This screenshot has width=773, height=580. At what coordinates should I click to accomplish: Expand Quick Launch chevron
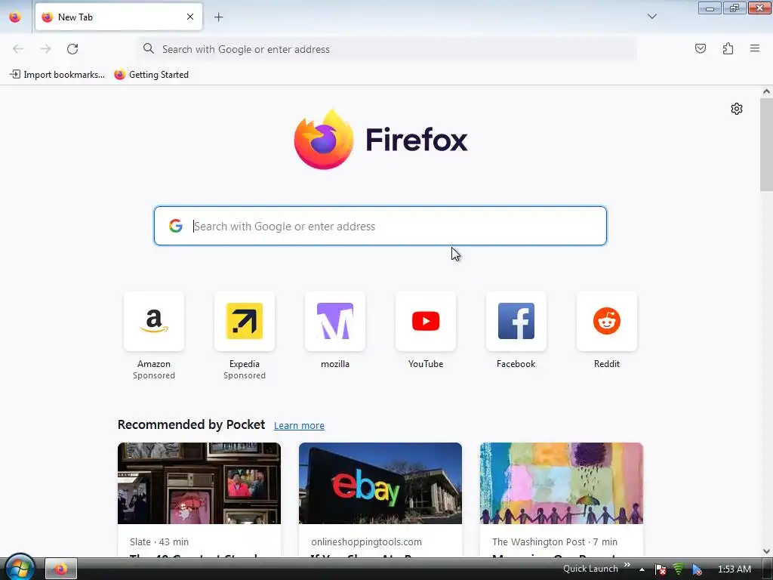click(627, 565)
